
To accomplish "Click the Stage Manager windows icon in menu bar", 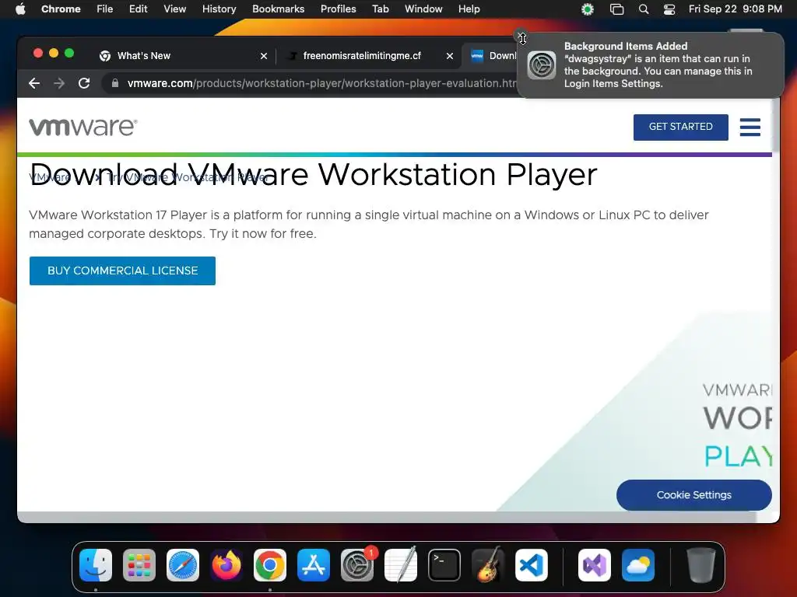I will tap(616, 9).
